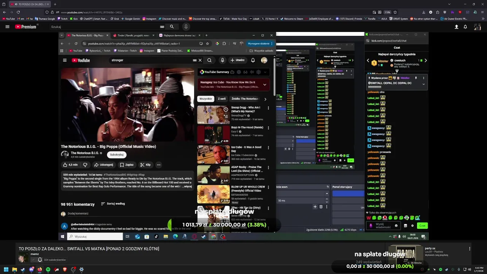Expand description with the ...więcej link
The image size is (487, 274).
tap(187, 186)
